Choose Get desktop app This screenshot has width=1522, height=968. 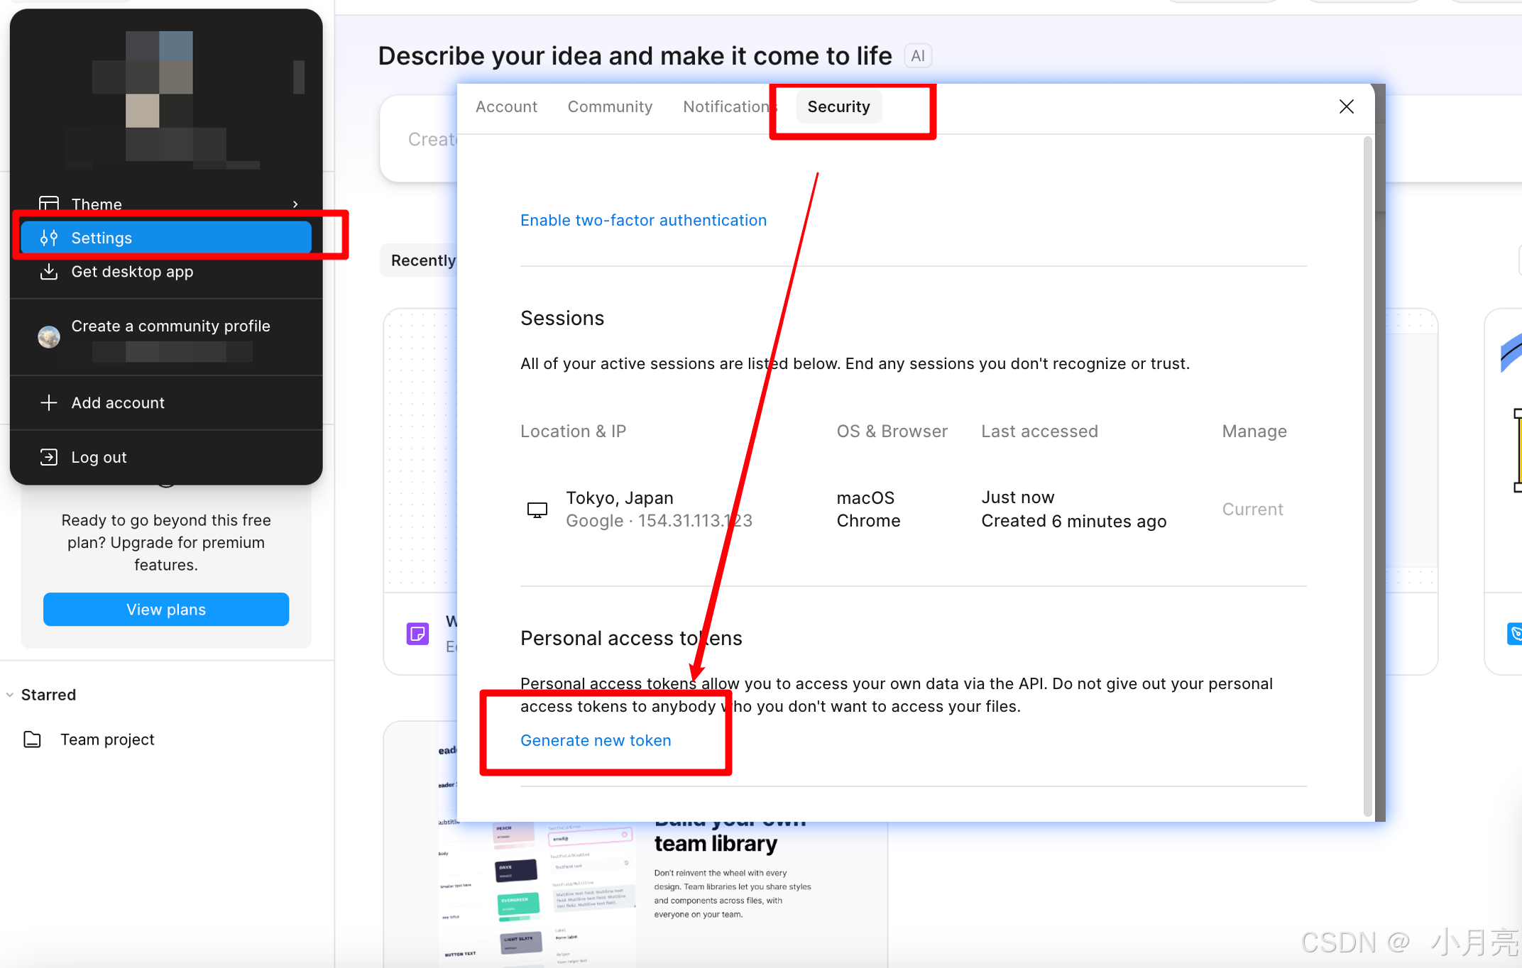[x=167, y=271]
